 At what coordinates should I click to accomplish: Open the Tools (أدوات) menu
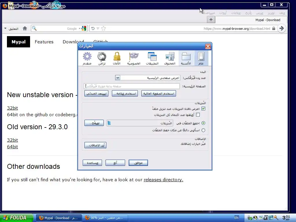(x=223, y=13)
